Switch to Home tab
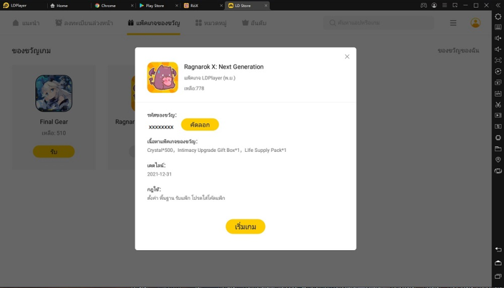The width and height of the screenshot is (504, 288). click(x=59, y=6)
